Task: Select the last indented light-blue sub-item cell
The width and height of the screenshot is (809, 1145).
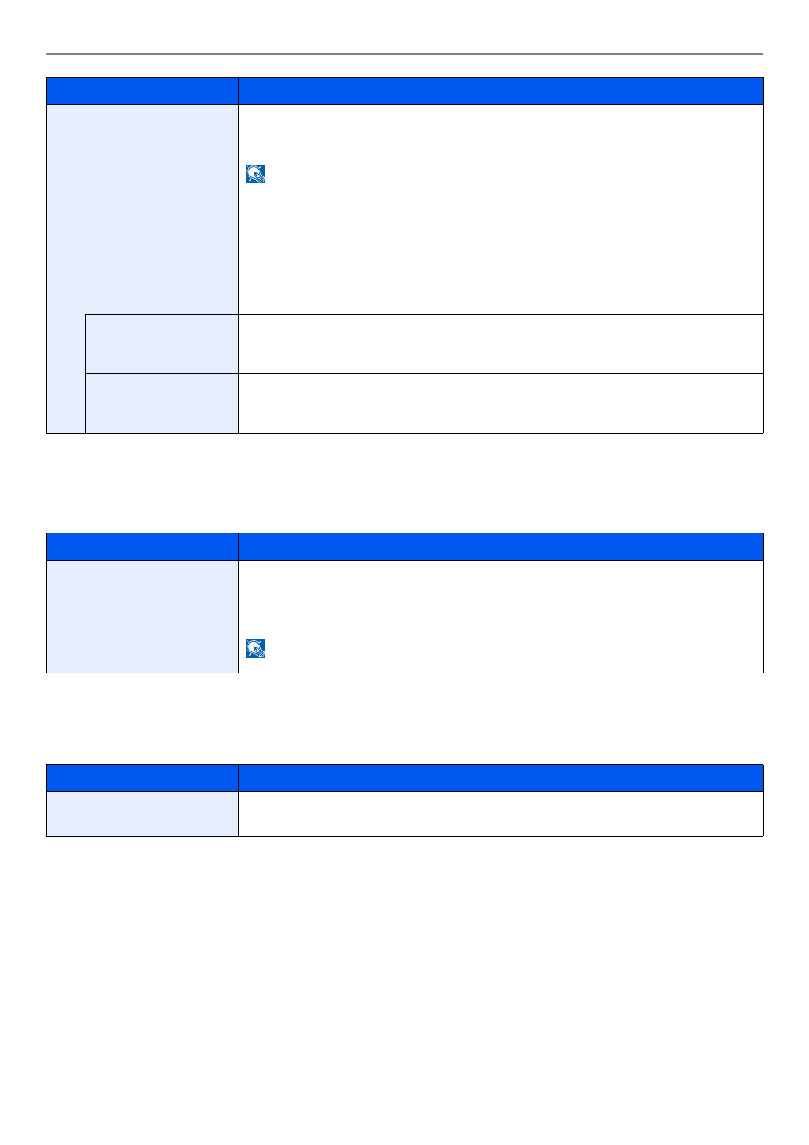Action: tap(162, 404)
